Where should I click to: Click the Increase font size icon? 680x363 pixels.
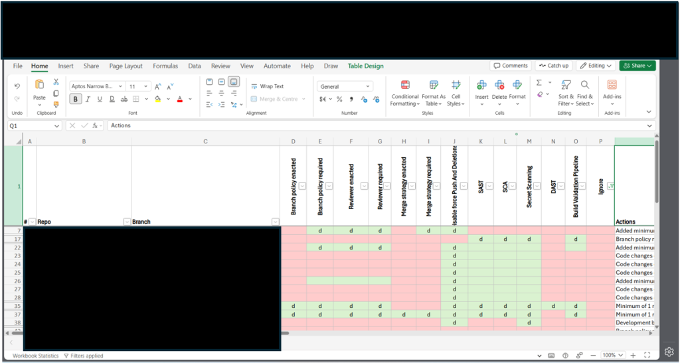tap(158, 86)
